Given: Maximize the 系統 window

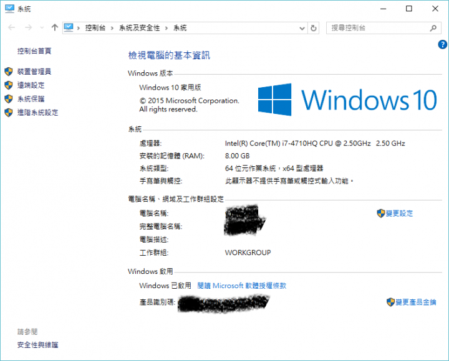Looking at the screenshot, I should (x=409, y=9).
